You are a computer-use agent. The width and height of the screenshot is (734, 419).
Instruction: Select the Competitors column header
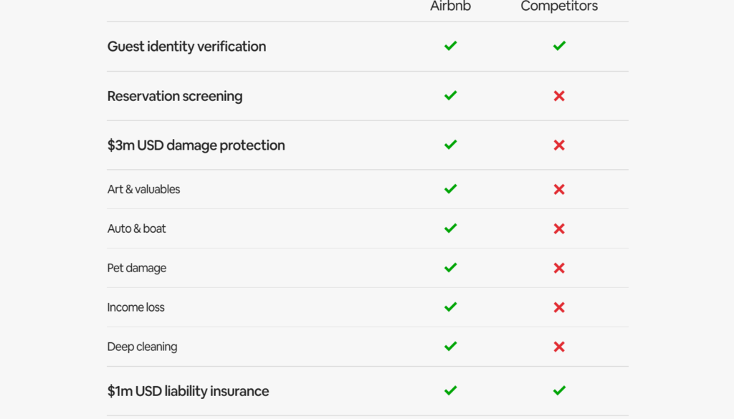[559, 6]
